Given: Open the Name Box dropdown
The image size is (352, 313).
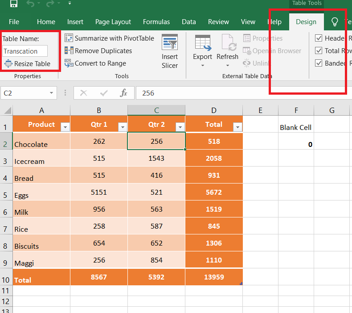Looking at the screenshot, I should pos(51,93).
